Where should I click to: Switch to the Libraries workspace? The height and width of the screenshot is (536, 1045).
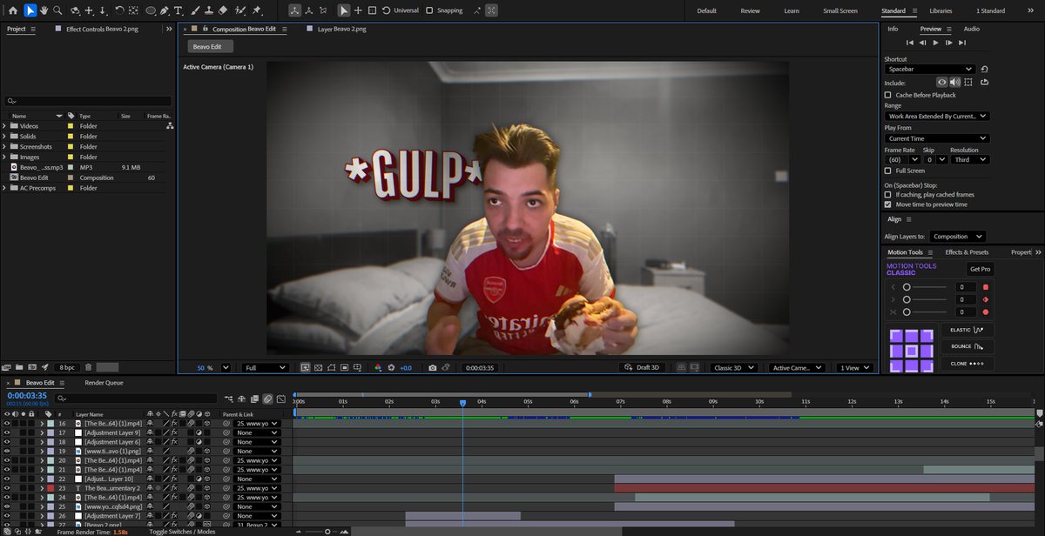[x=940, y=10]
